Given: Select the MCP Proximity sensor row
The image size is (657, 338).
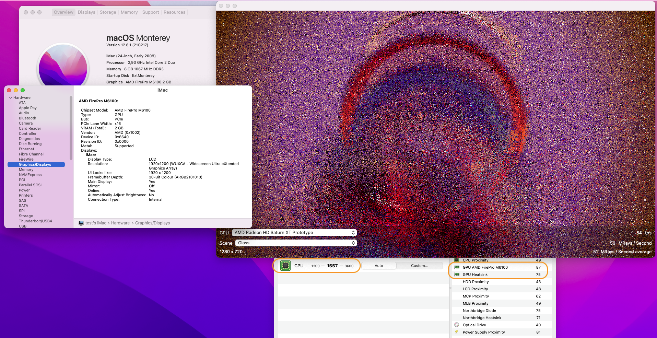Looking at the screenshot, I should [502, 296].
